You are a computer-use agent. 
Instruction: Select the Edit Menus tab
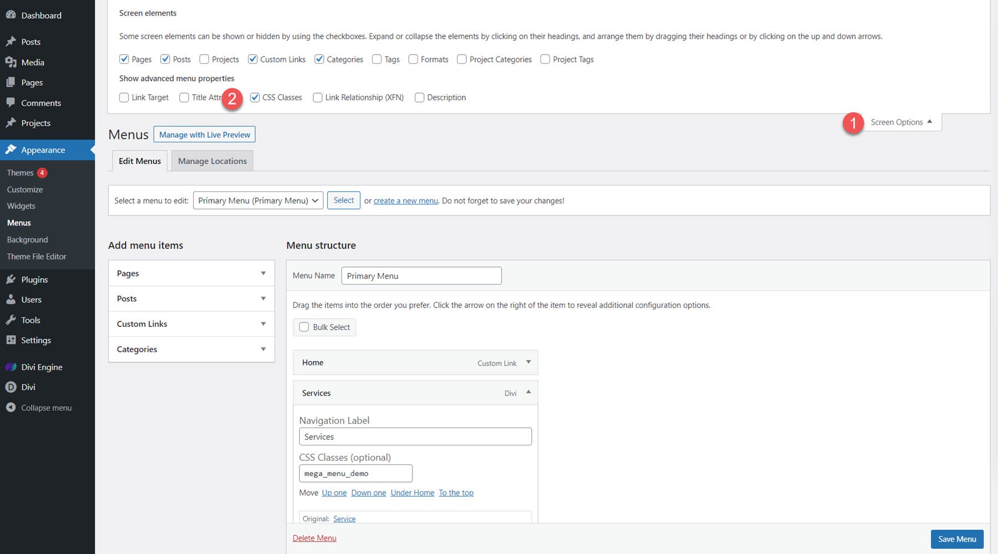(139, 161)
